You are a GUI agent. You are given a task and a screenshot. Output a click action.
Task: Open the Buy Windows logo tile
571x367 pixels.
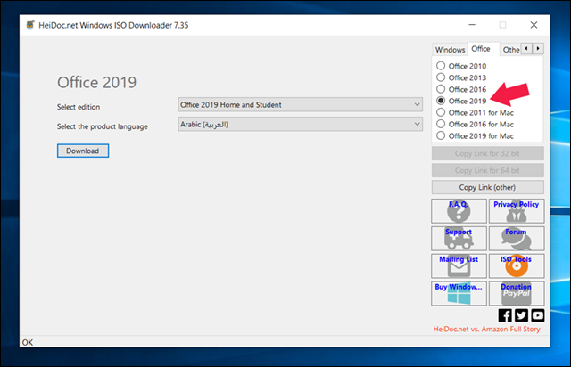coord(459,293)
